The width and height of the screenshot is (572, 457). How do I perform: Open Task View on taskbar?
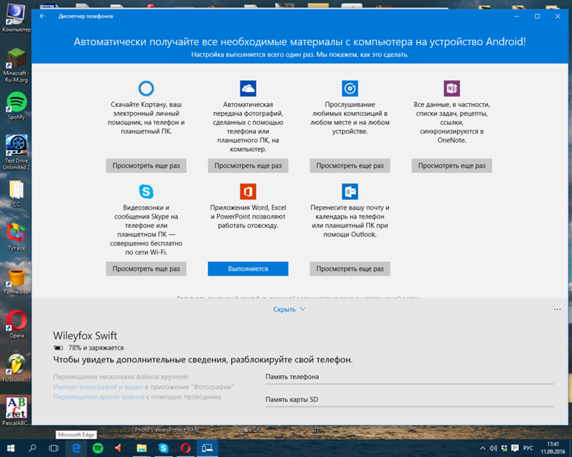pos(54,448)
